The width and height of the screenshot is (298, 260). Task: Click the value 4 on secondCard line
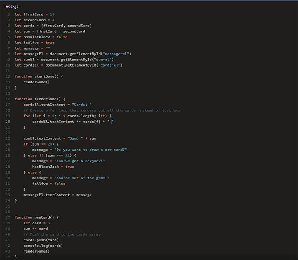[x=53, y=20]
